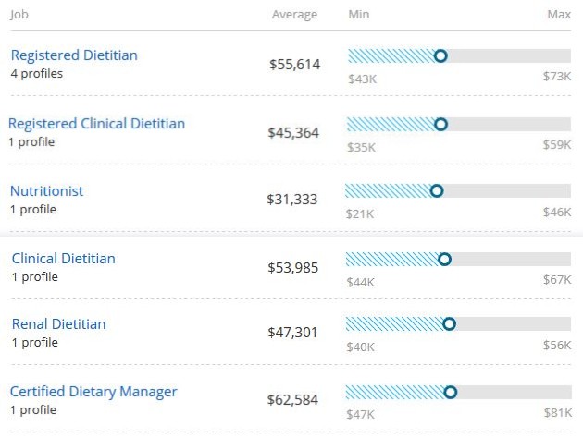The height and width of the screenshot is (438, 583).
Task: Open the Registered Clinical Dietitian link
Action: [97, 124]
